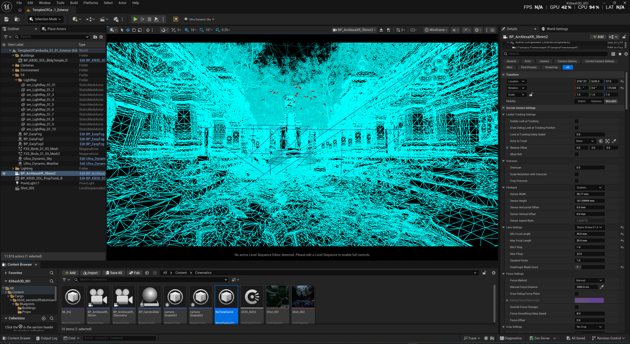630x344 pixels.
Task: Switch to the Place Actors tab
Action: click(54, 29)
